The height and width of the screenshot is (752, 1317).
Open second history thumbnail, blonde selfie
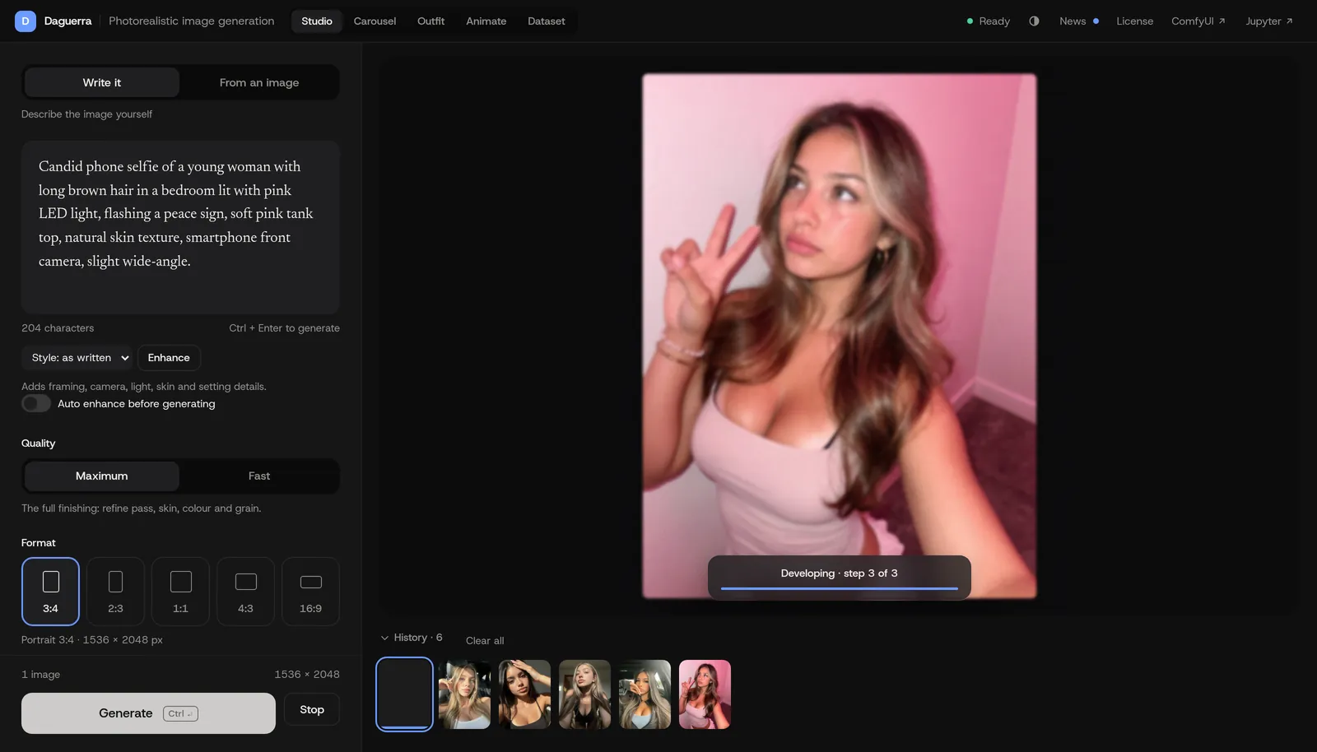[x=464, y=694]
